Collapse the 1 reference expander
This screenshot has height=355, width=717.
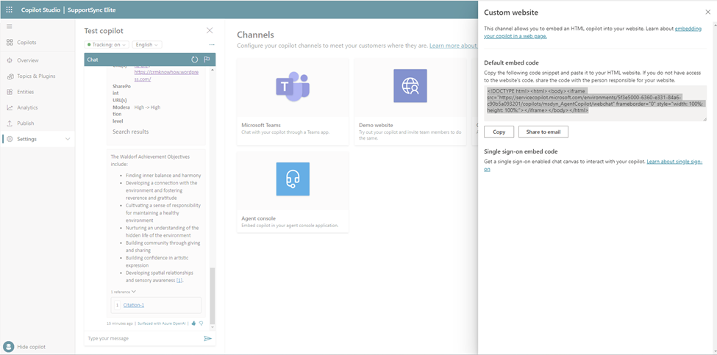coord(123,292)
